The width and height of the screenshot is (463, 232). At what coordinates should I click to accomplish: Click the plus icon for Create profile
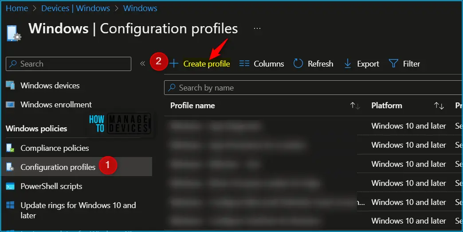174,63
